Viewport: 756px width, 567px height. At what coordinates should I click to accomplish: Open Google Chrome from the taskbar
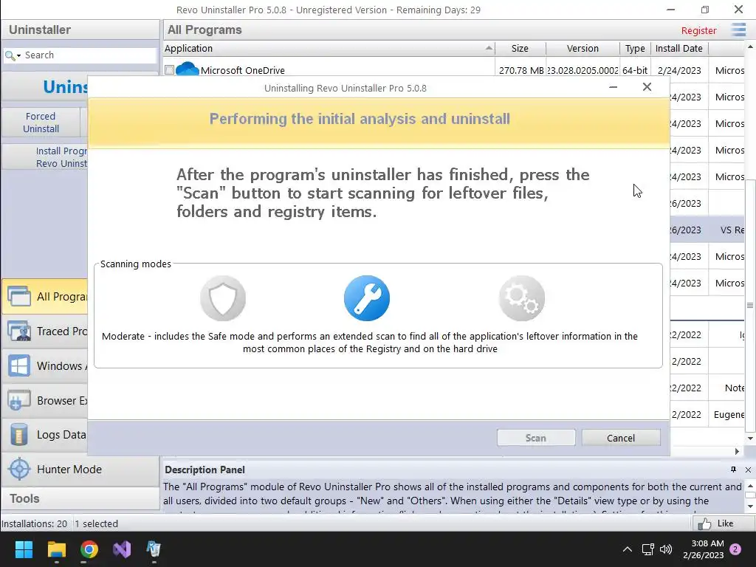[89, 549]
